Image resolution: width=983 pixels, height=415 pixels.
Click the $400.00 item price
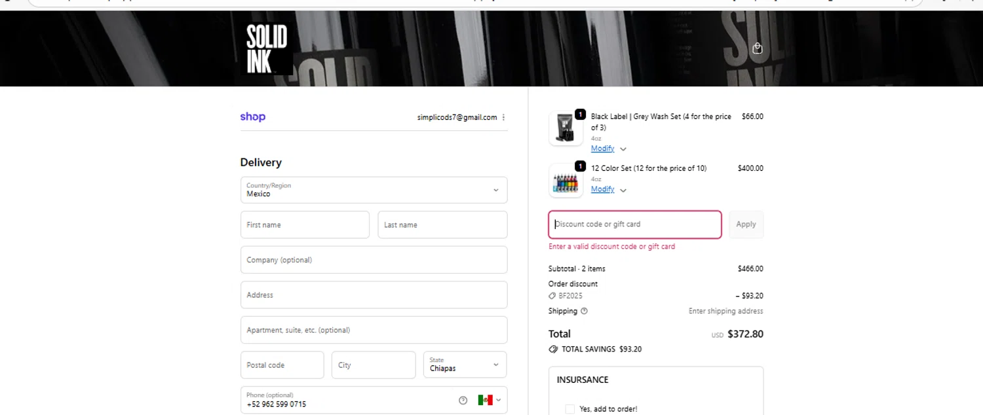[750, 168]
